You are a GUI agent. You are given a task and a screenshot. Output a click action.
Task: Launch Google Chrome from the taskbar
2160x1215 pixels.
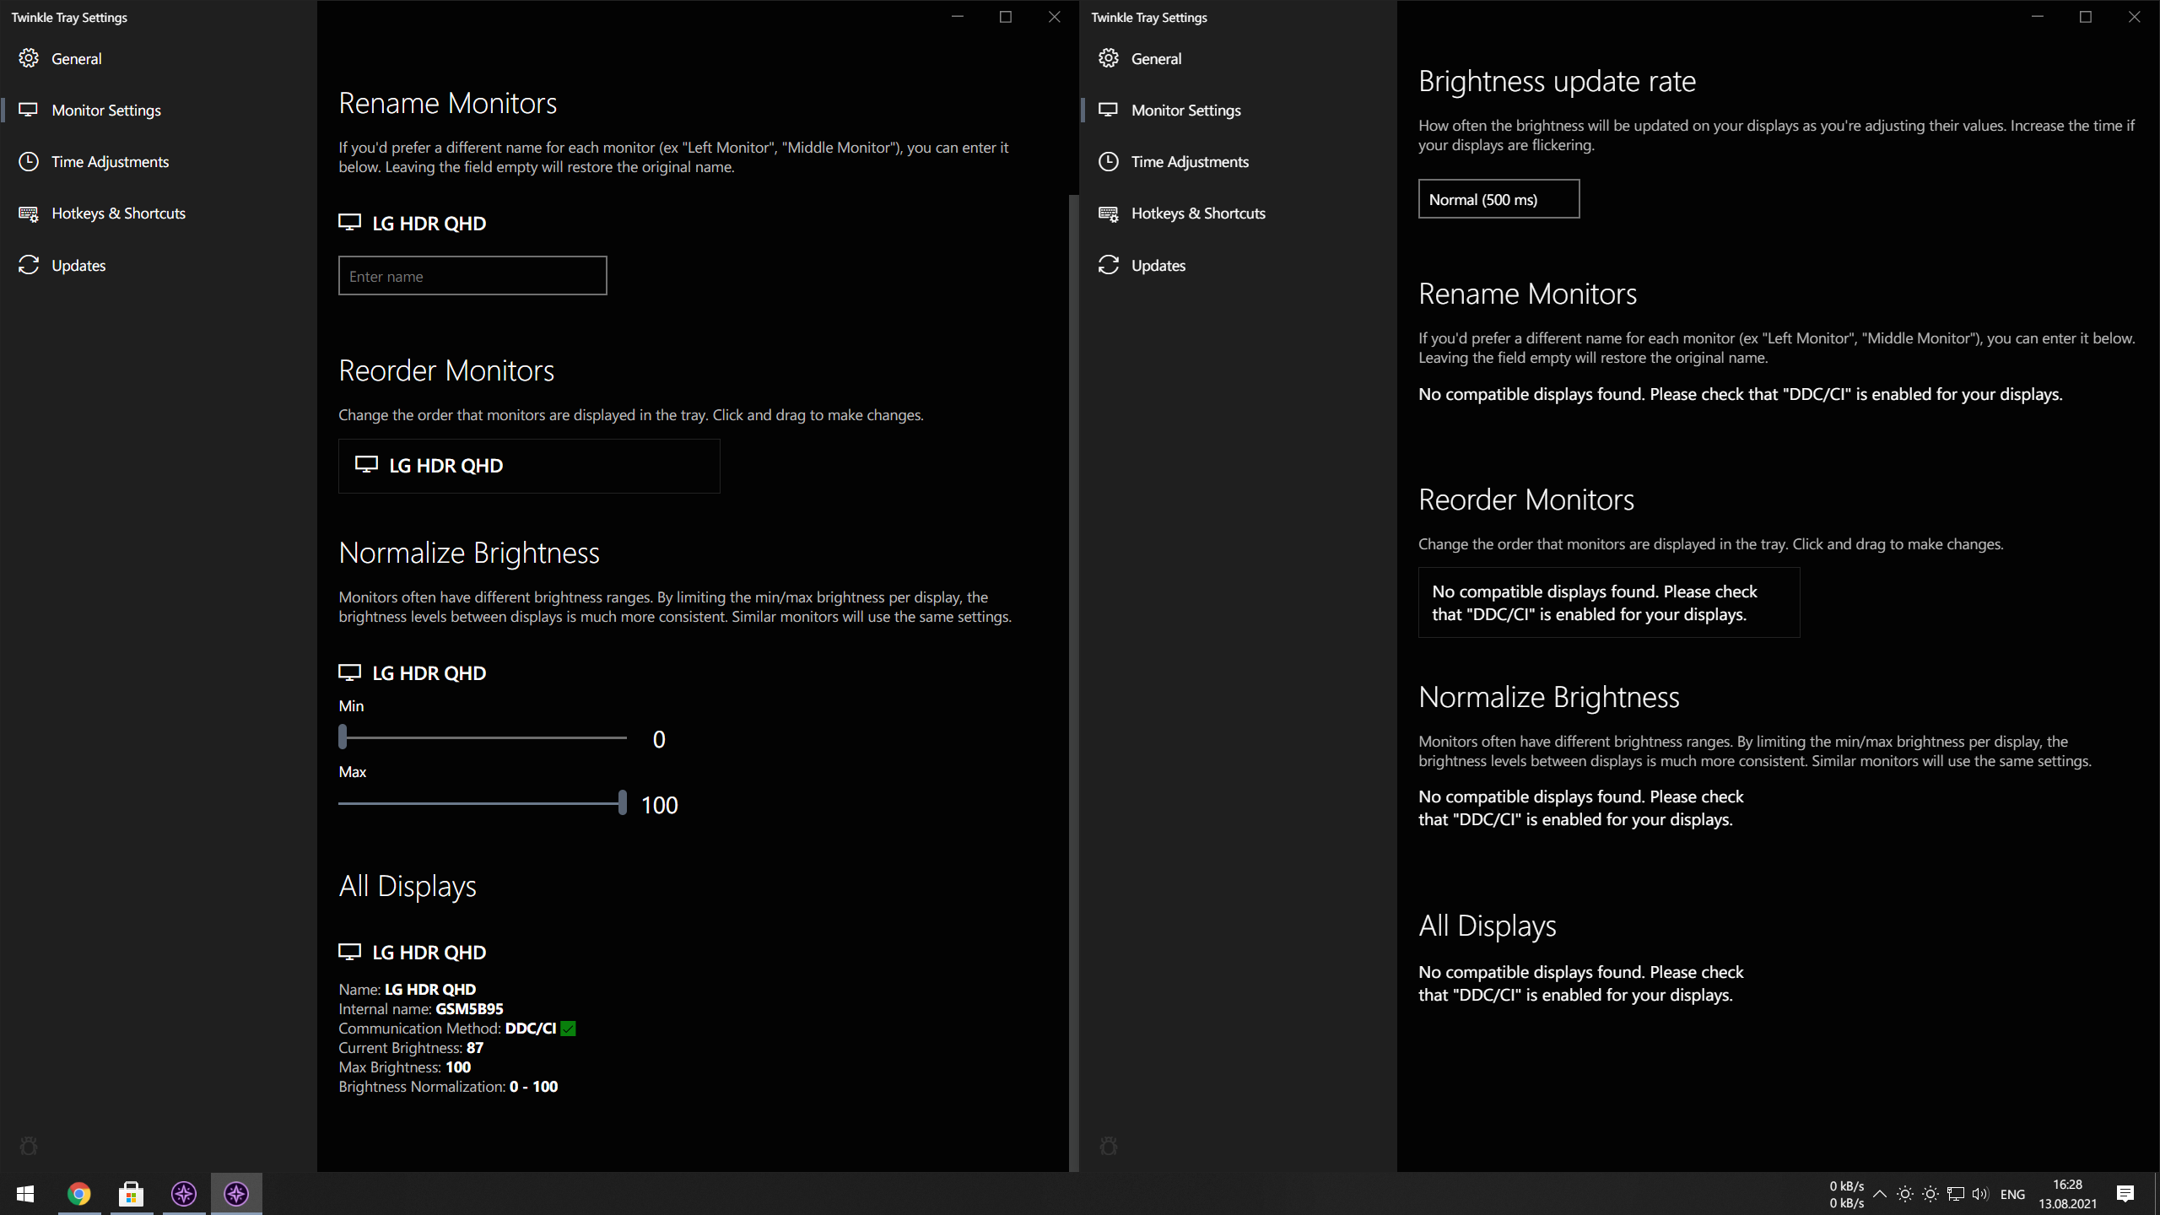78,1193
